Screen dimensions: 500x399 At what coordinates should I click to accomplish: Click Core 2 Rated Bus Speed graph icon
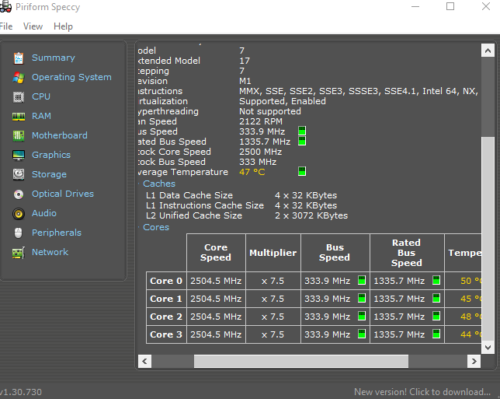(x=436, y=316)
